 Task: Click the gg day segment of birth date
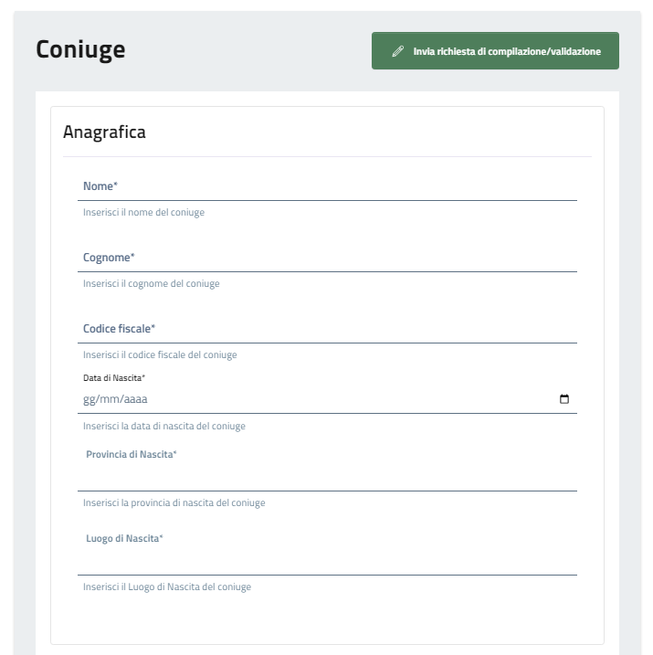[x=90, y=399]
